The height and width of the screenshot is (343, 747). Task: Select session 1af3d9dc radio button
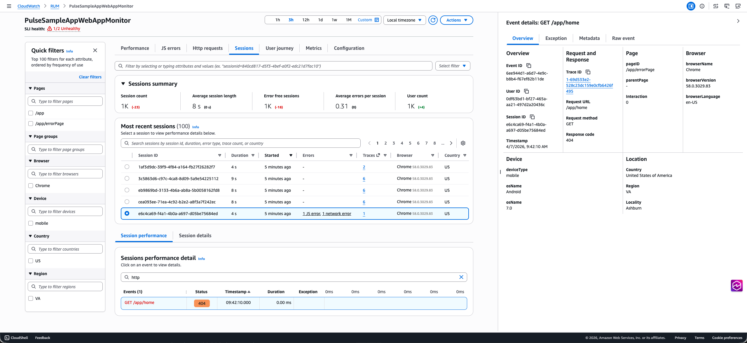127,167
